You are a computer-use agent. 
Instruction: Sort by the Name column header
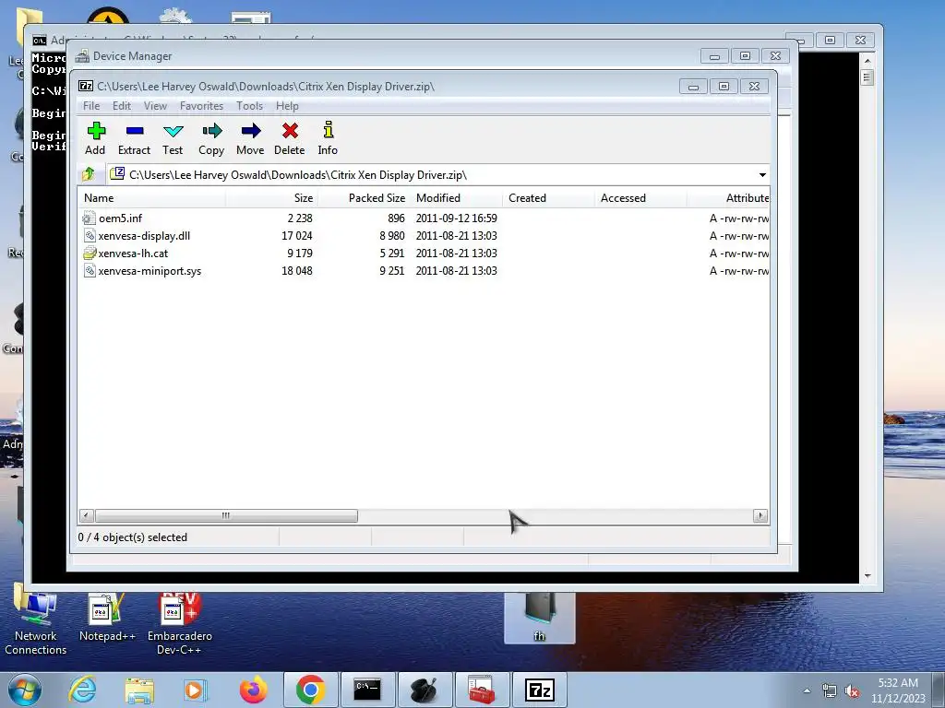click(151, 198)
